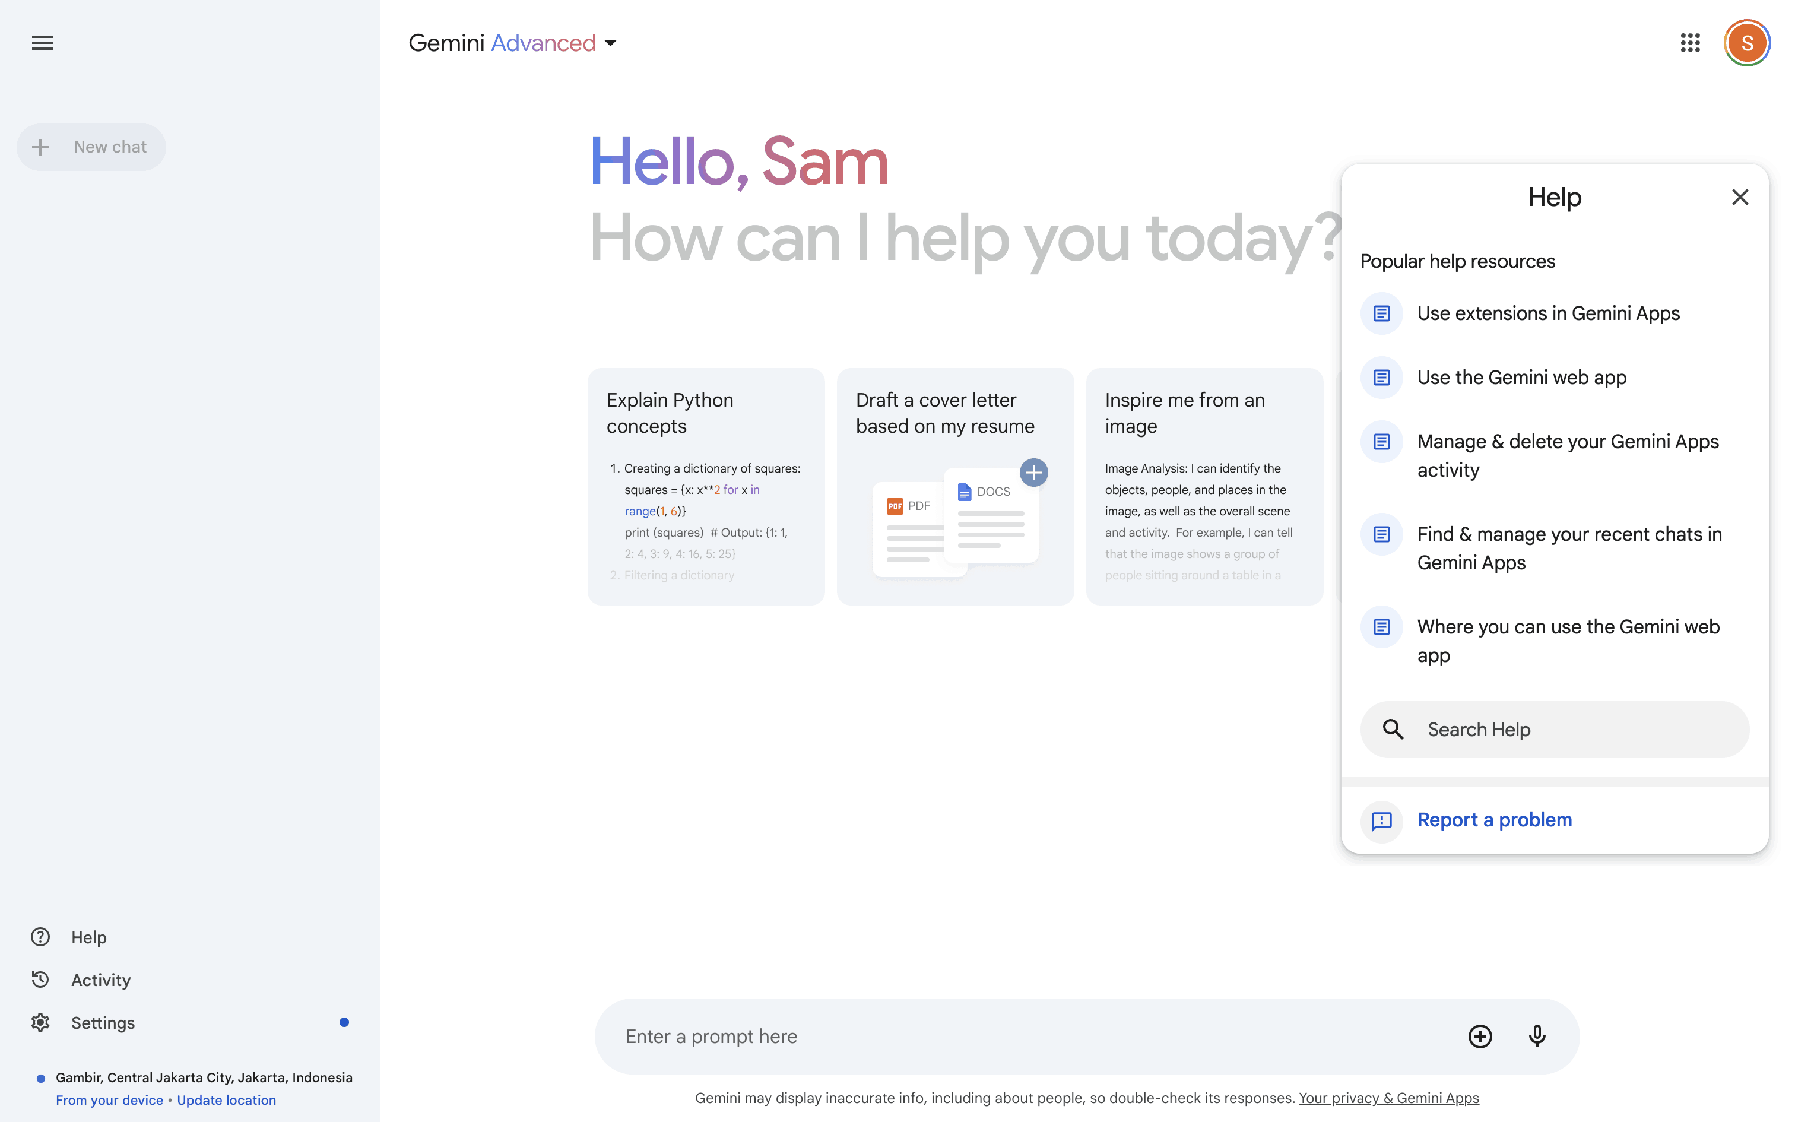Click the Report a problem feedback icon

[1381, 820]
